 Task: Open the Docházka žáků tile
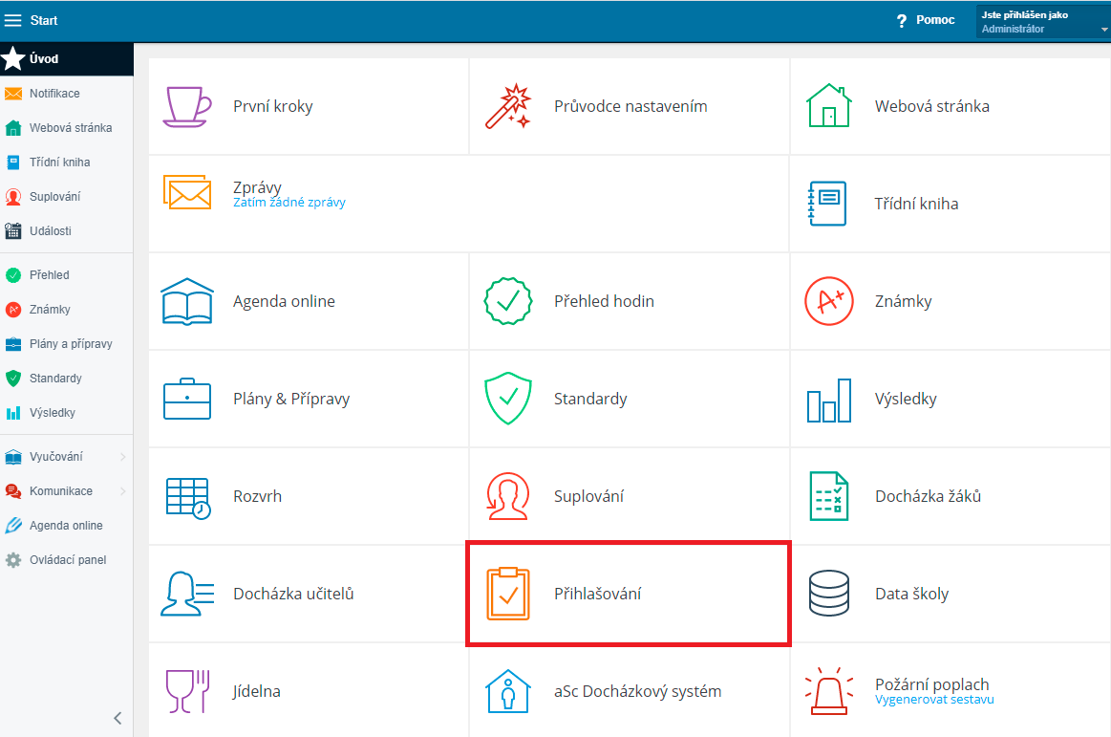click(927, 496)
